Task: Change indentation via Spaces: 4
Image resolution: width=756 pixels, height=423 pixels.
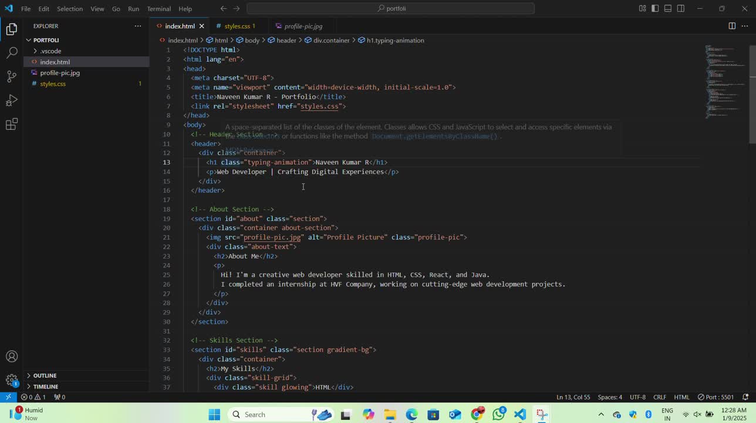Action: (610, 397)
